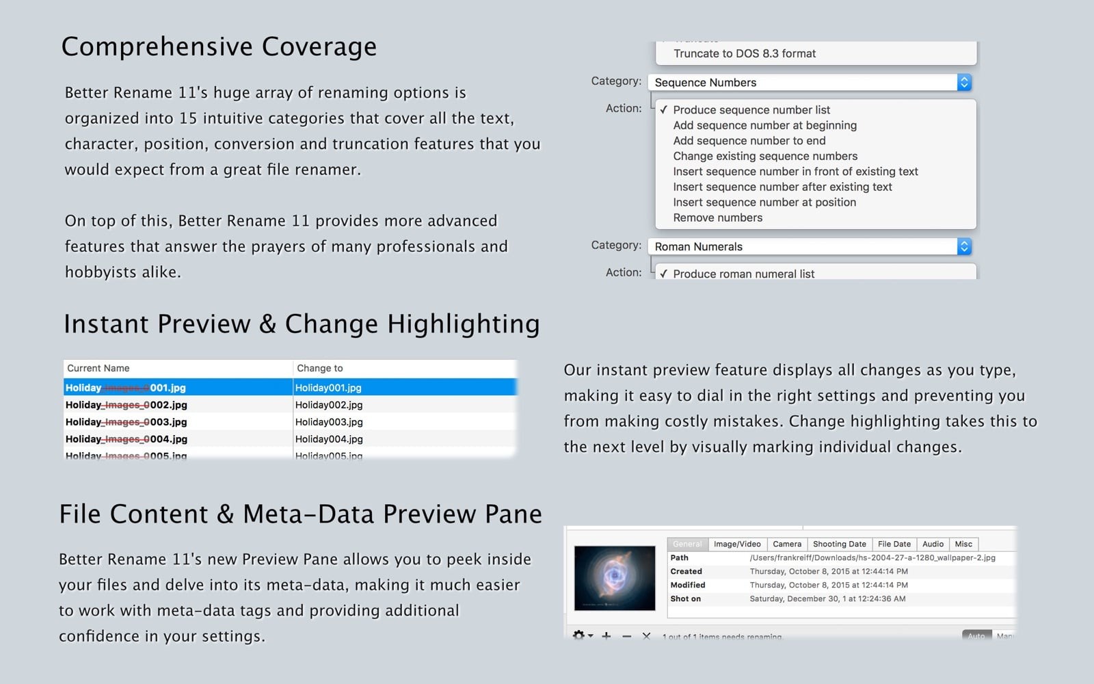Switch to the General tab

point(686,544)
